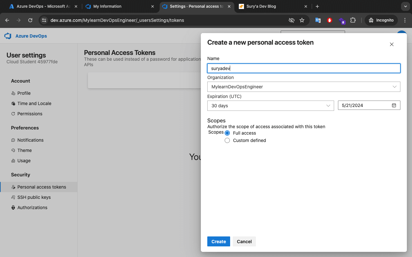Close the My Information tab
Image resolution: width=412 pixels, height=257 pixels.
153,6
